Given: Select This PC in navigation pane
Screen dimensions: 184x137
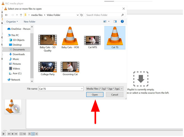Looking at the screenshot, I should click(x=13, y=35).
